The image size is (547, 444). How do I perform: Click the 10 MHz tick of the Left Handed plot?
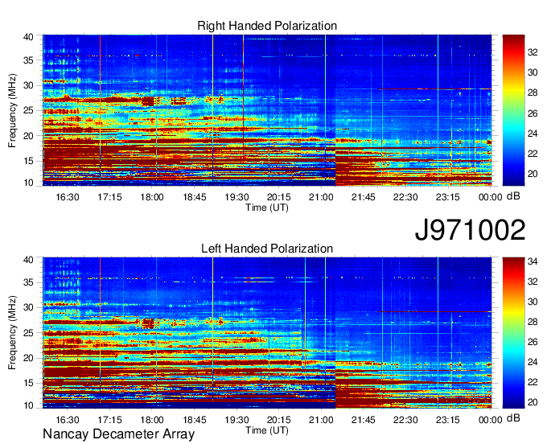[28, 405]
